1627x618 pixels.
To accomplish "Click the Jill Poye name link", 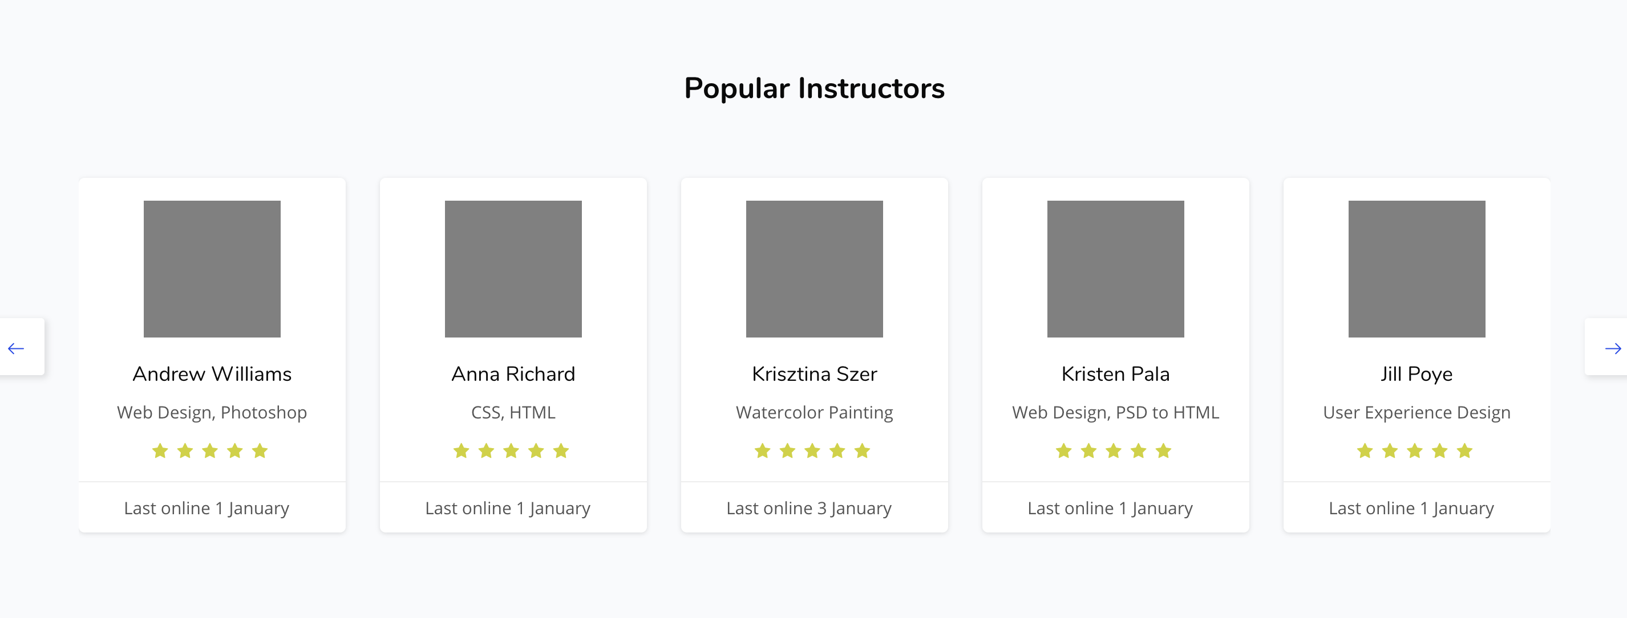I will point(1416,373).
